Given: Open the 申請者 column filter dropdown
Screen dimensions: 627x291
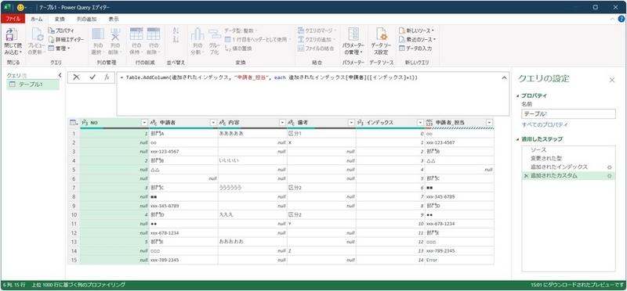Looking at the screenshot, I should [x=213, y=123].
